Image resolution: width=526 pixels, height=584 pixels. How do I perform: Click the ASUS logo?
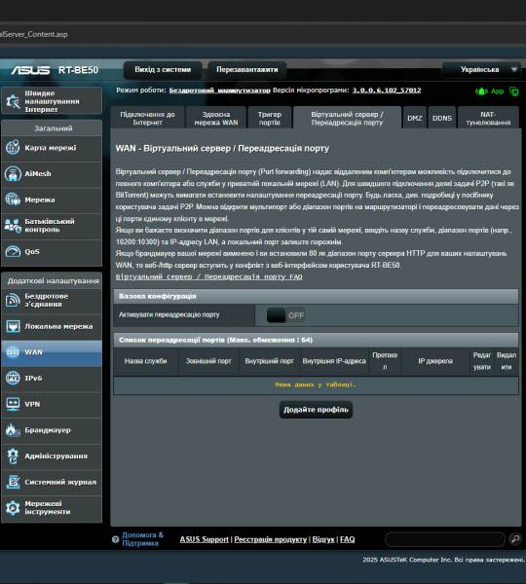(x=30, y=70)
